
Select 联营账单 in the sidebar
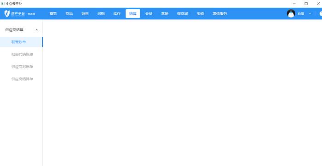pyautogui.click(x=21, y=42)
